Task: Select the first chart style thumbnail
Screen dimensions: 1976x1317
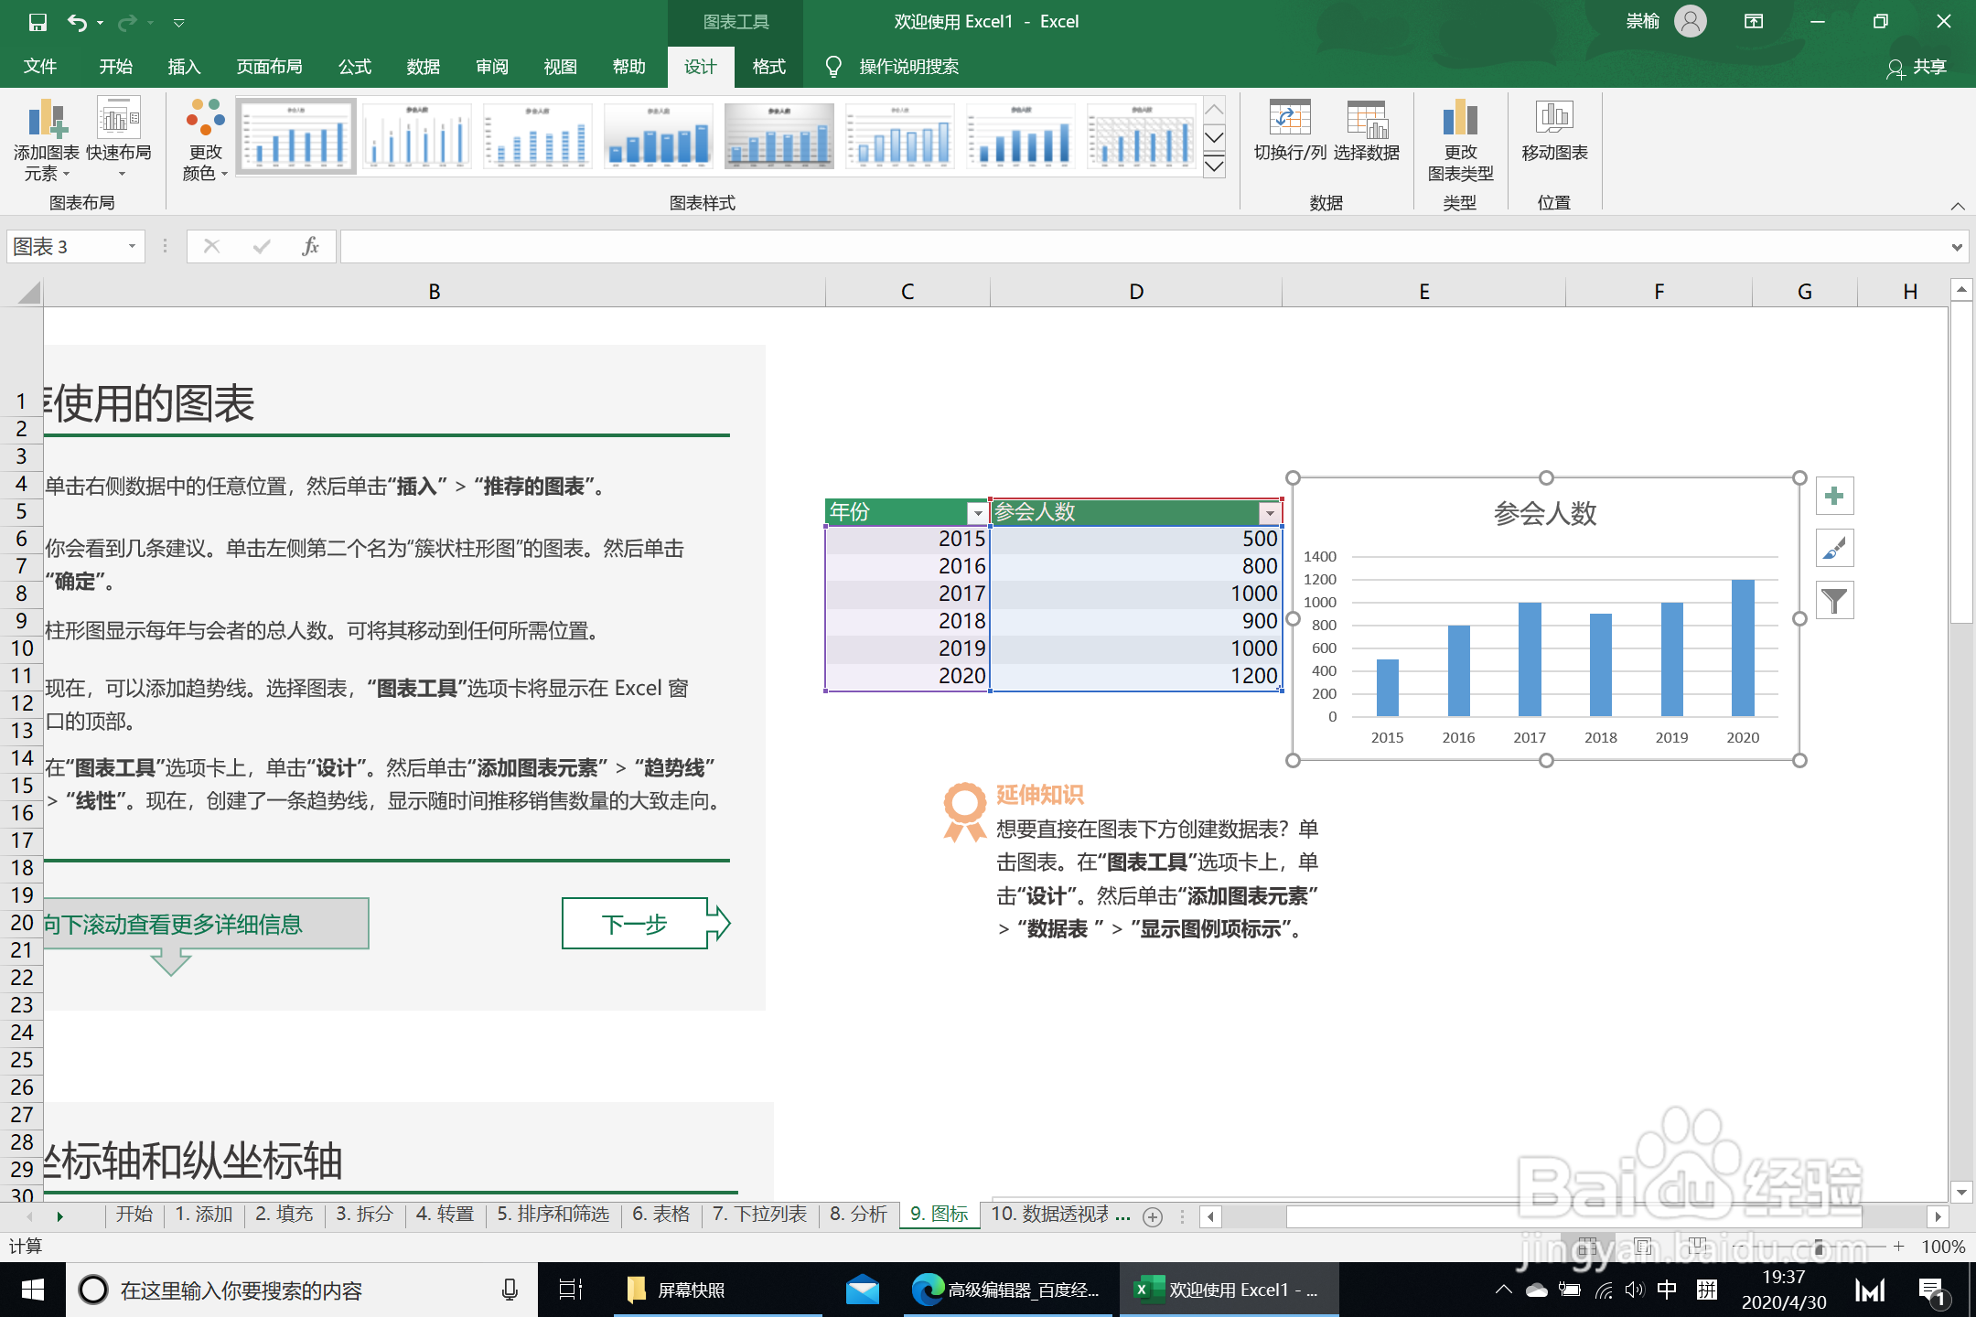Action: click(296, 136)
